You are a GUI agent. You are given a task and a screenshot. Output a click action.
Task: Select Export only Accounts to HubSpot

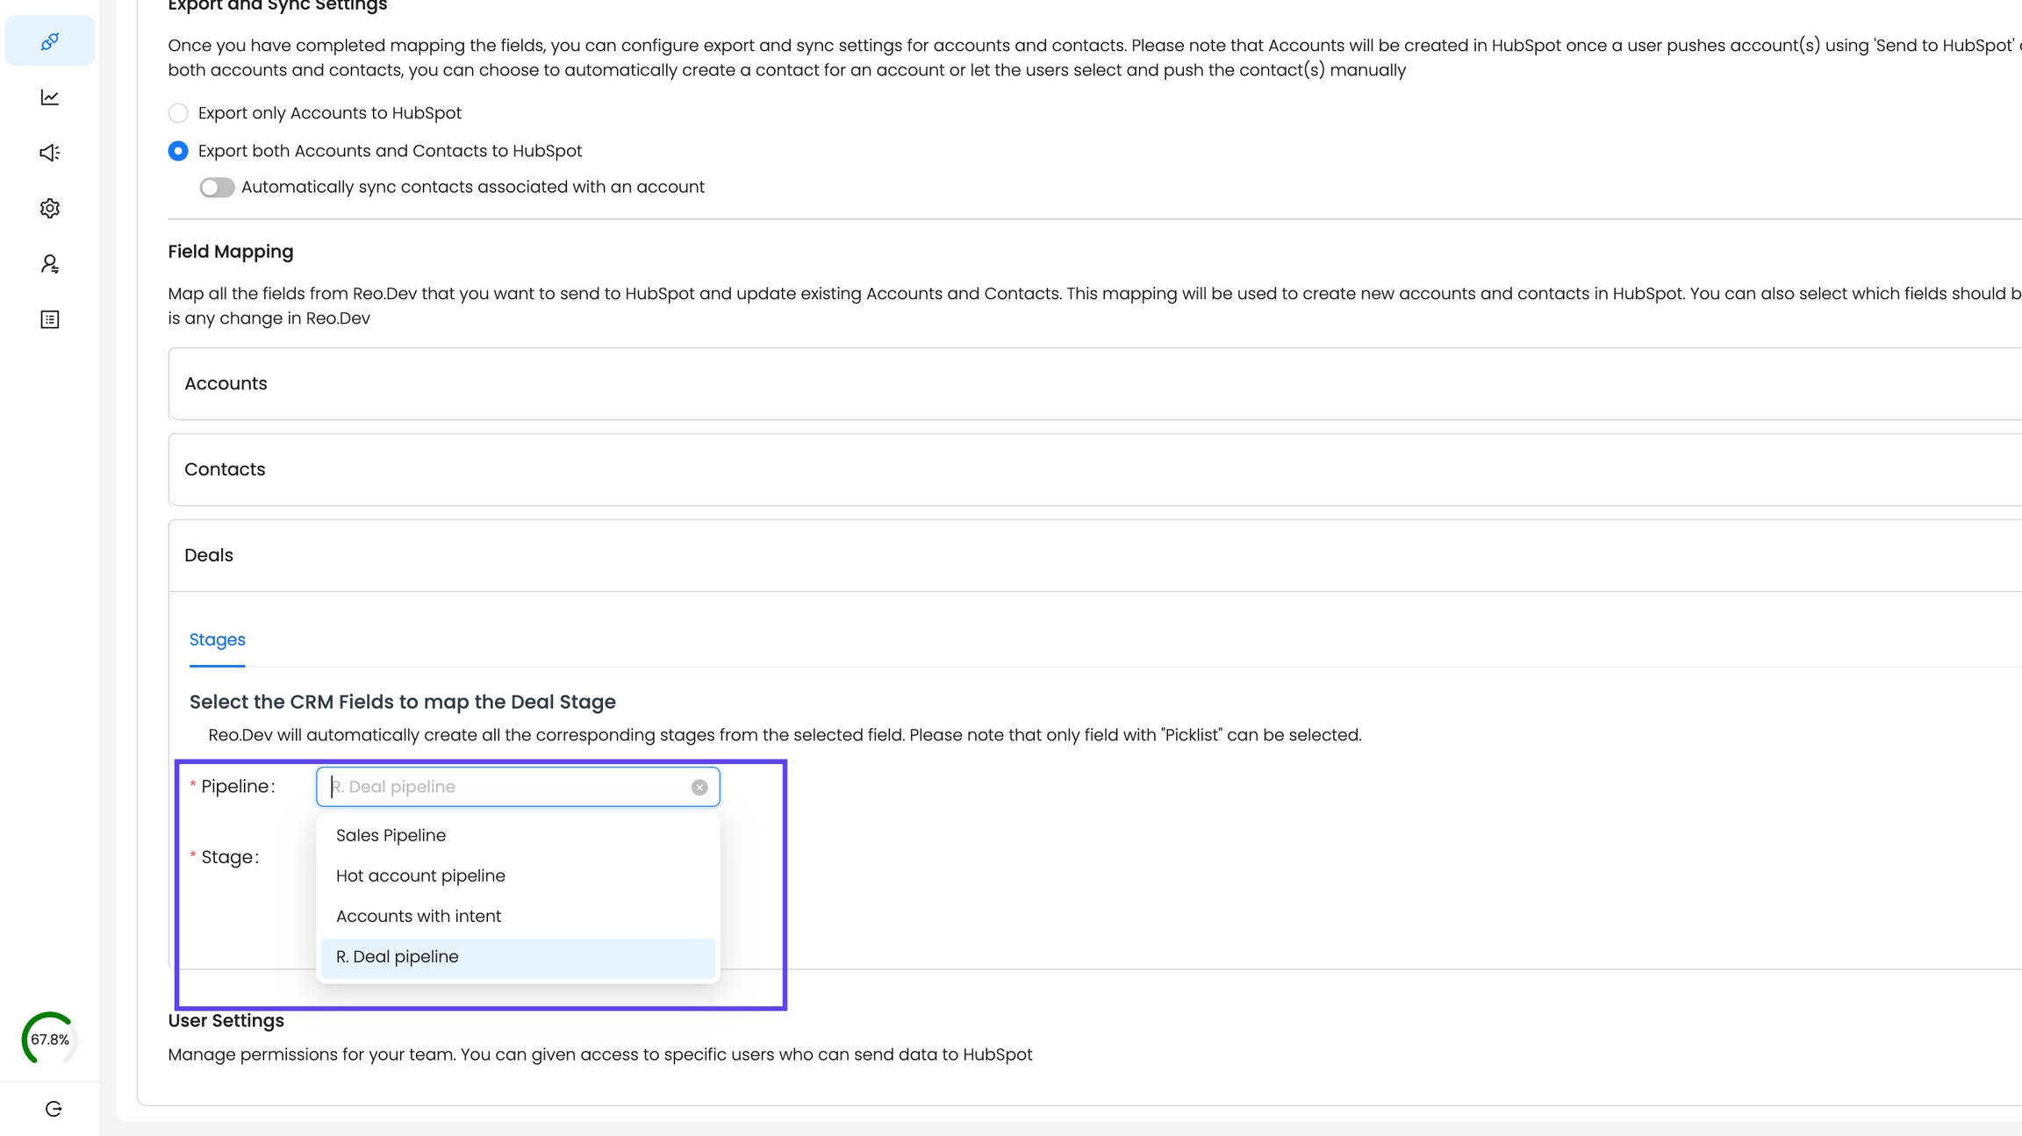coord(178,113)
